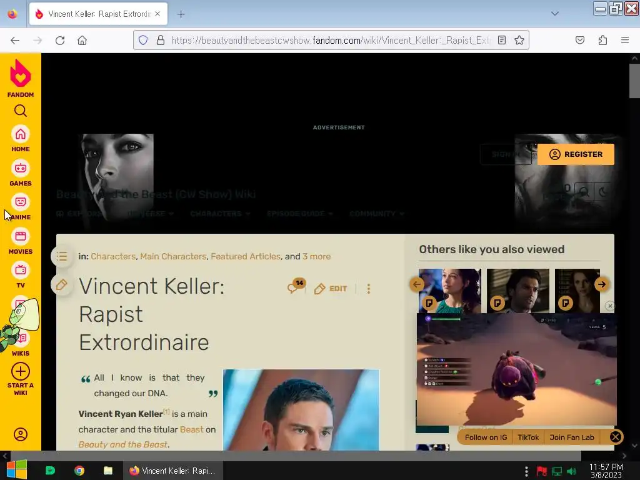Click the vertical page scrollbar thumb

(634, 81)
